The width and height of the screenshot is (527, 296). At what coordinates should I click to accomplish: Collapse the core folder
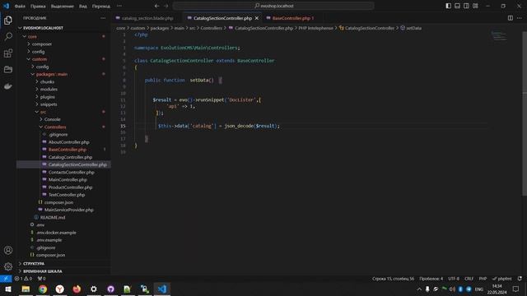(x=63, y=36)
